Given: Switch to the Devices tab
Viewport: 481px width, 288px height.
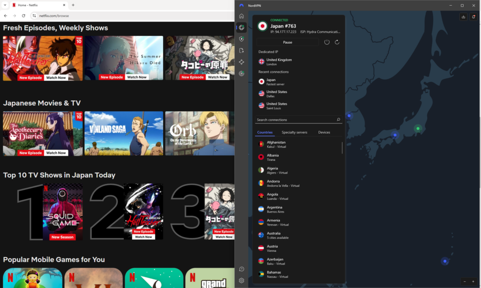Looking at the screenshot, I should point(324,132).
